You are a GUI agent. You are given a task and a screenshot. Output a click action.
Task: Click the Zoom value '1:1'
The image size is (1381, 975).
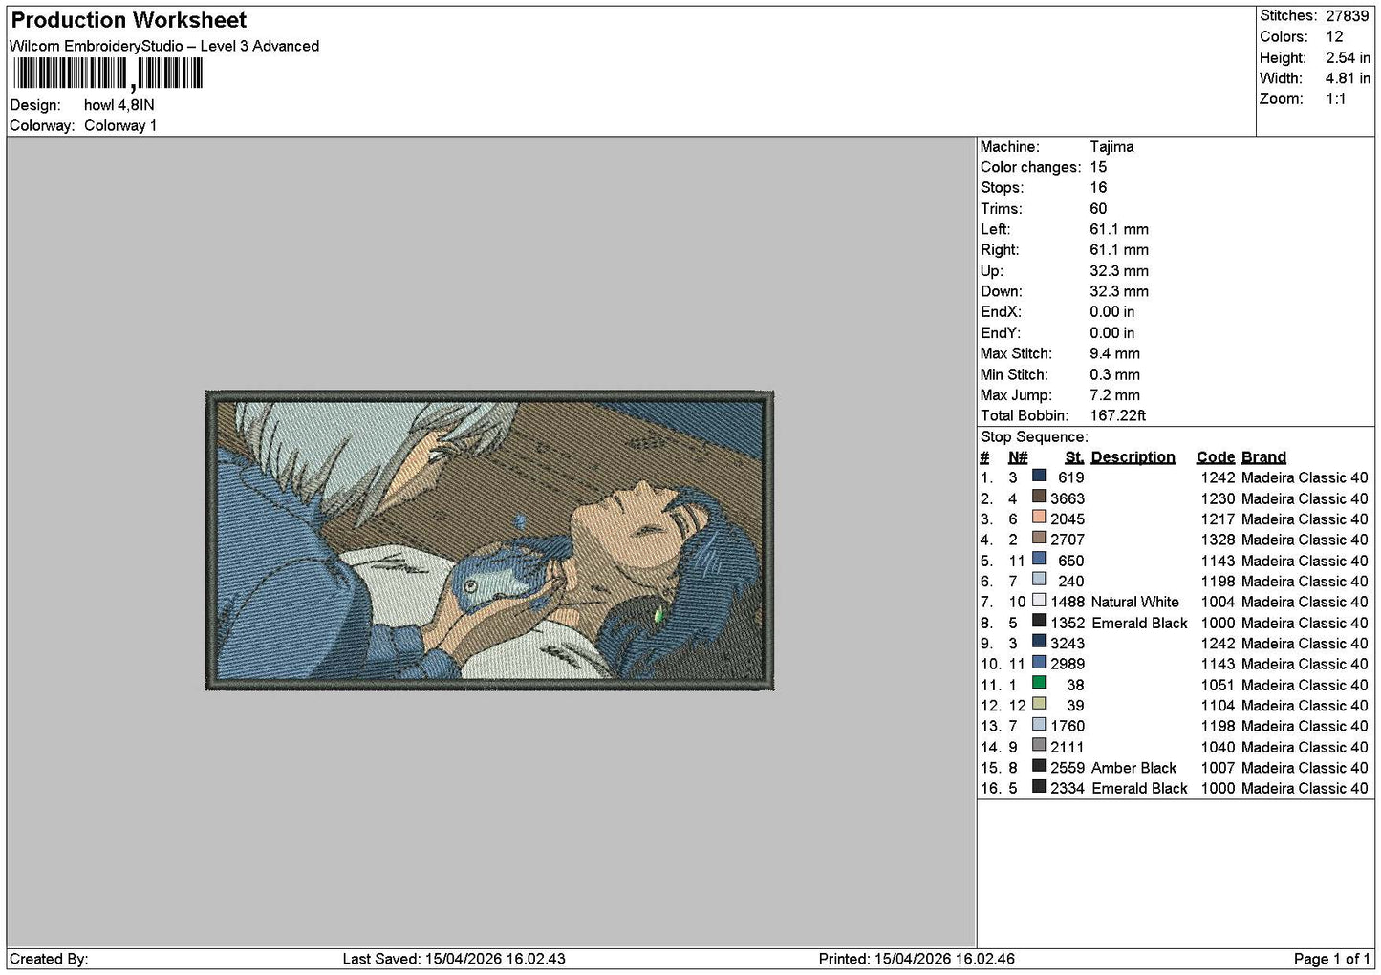pos(1335,99)
